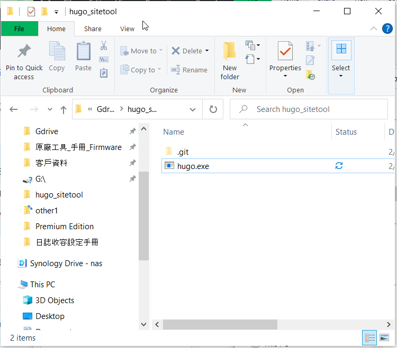Open the File menu
Screen dimensions: 397x348
19,29
